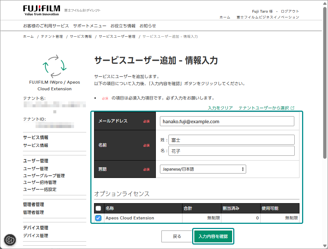Click the scrollbar down arrow
This screenshot has height=249, width=328.
pyautogui.click(x=325, y=246)
